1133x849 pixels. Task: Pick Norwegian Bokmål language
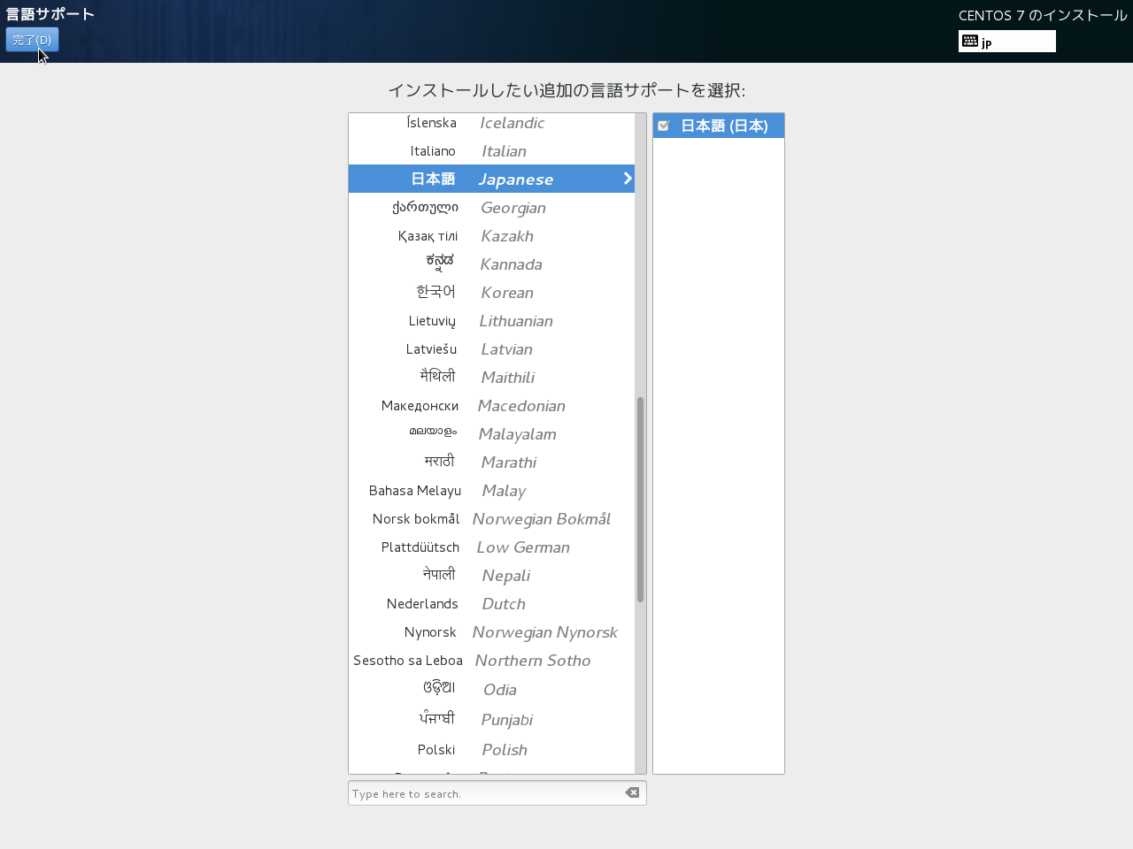pyautogui.click(x=491, y=519)
